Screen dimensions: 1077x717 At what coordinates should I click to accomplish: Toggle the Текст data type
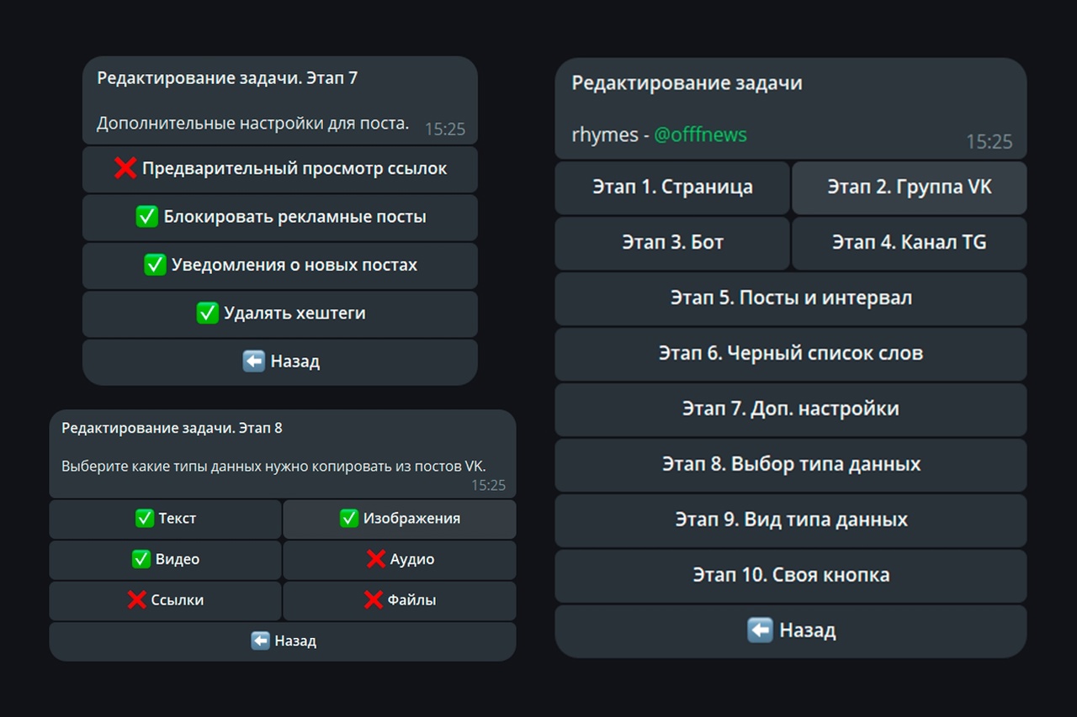click(165, 519)
